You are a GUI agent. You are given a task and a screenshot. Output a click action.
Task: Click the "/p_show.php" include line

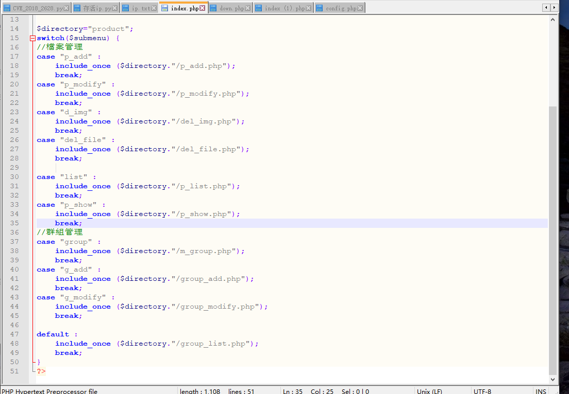[x=148, y=214]
